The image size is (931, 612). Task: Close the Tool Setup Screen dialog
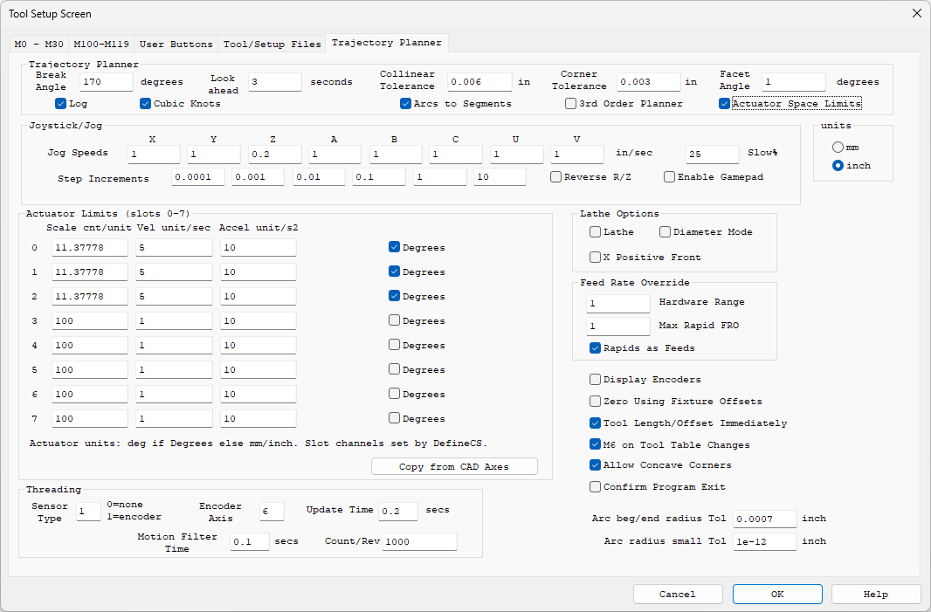tap(917, 13)
